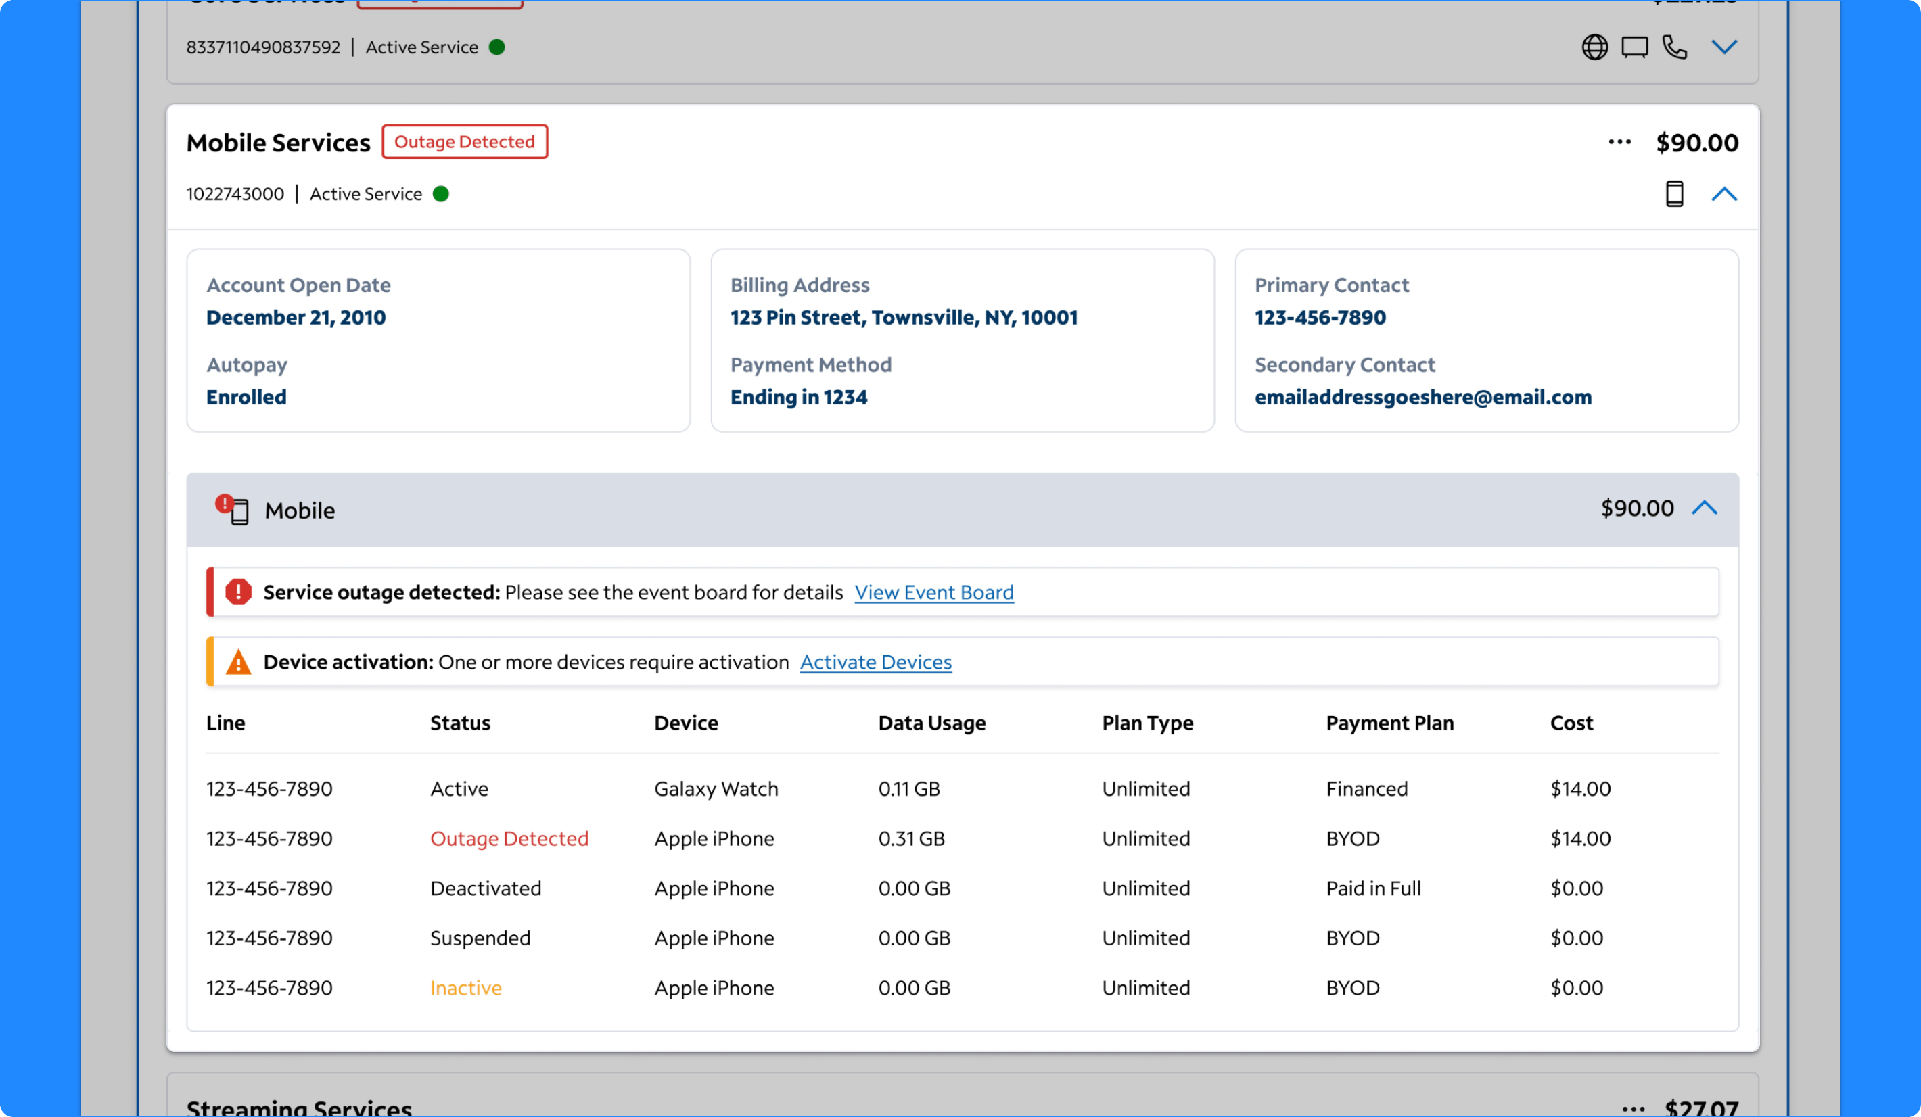
Task: Click the red service outage alert icon
Action: tap(238, 592)
